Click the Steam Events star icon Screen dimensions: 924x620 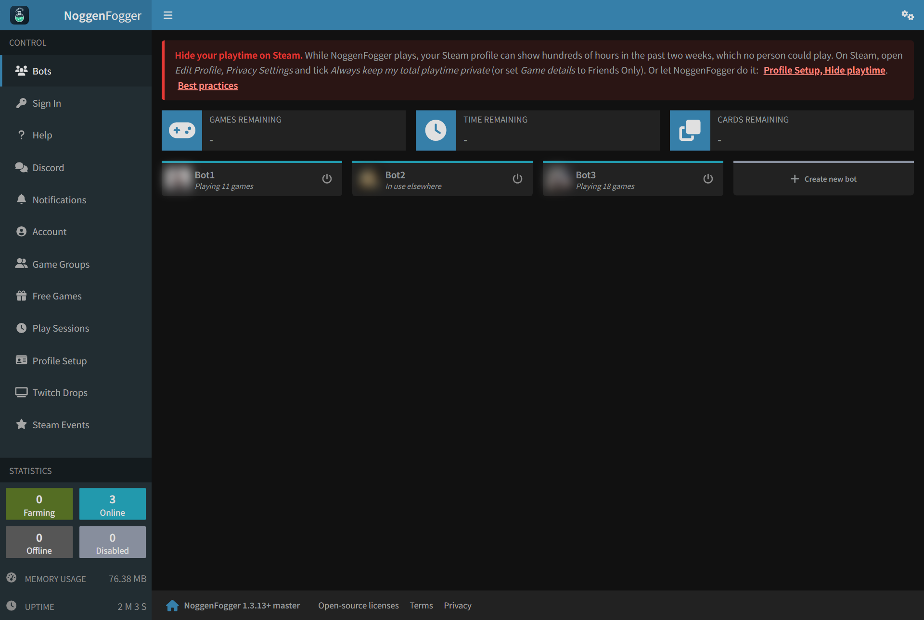point(21,424)
